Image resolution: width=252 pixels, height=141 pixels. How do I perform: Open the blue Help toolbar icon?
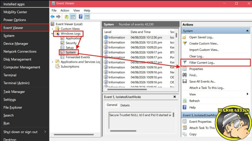(81, 17)
